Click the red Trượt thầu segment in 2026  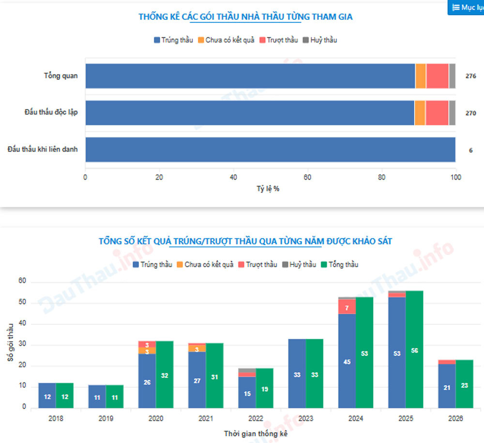447,362
